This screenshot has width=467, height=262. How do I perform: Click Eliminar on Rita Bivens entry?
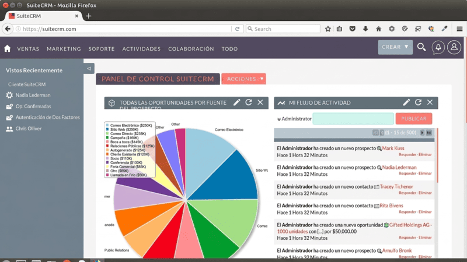pos(425,212)
